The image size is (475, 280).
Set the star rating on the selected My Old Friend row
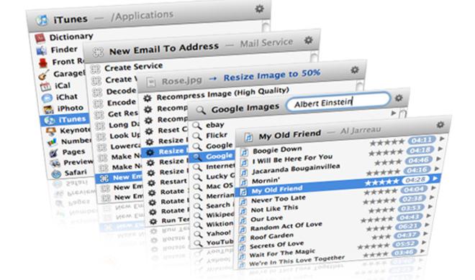[x=381, y=182]
